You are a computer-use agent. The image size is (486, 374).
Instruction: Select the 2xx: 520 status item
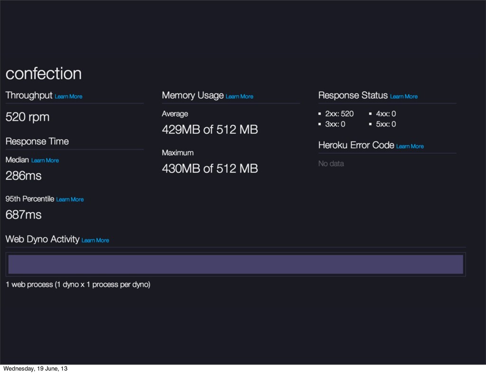pos(339,114)
